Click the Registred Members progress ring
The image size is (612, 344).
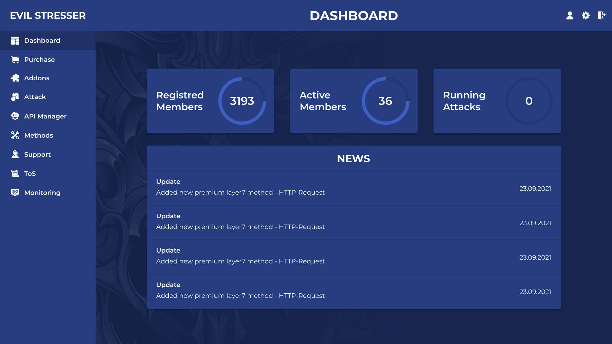coord(242,101)
